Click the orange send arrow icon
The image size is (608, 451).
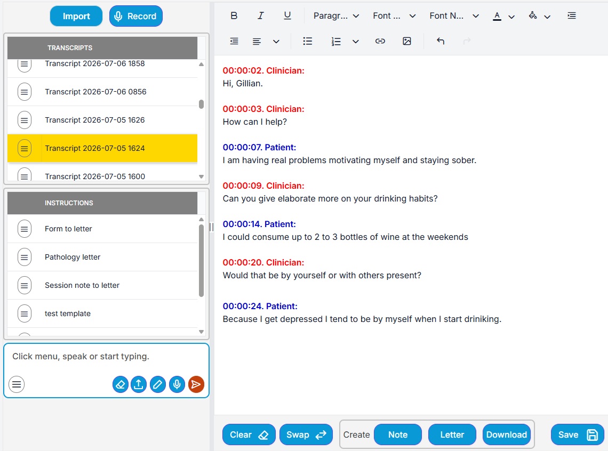(196, 384)
